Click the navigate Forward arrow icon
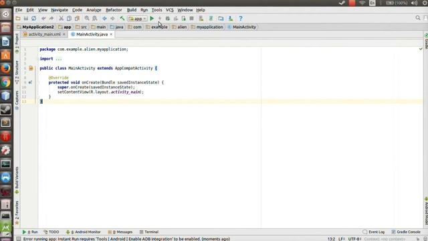The height and width of the screenshot is (241, 428). click(x=112, y=19)
